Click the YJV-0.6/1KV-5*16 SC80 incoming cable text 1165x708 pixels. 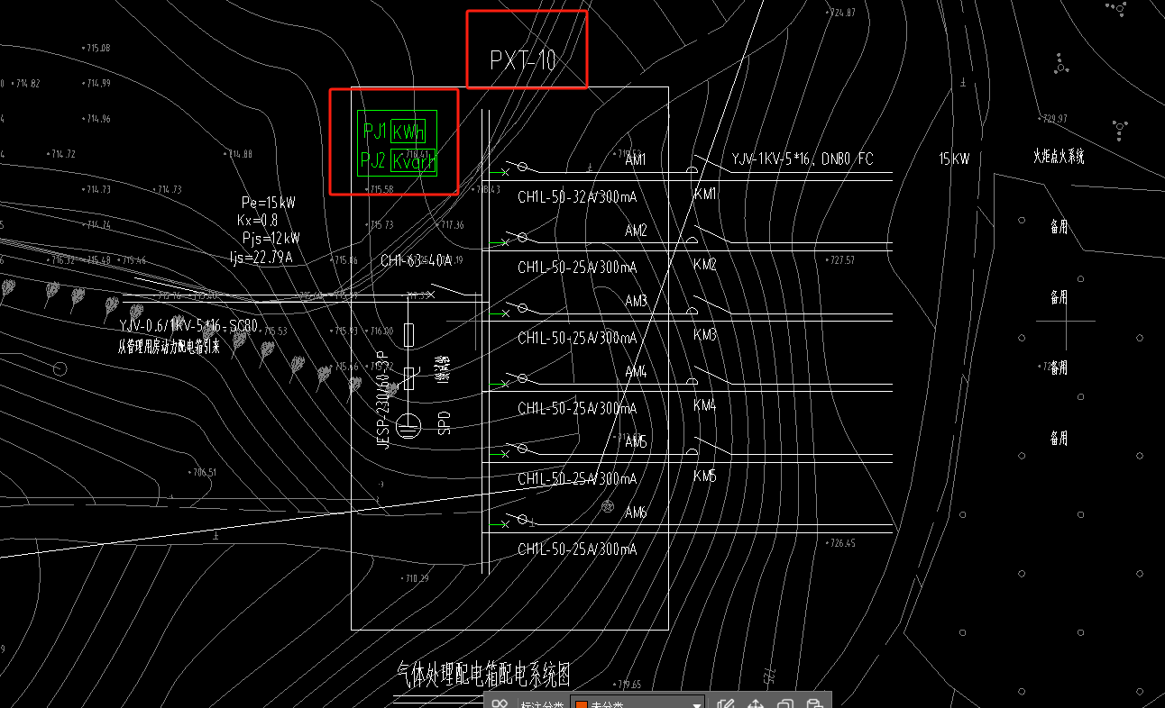tap(189, 325)
